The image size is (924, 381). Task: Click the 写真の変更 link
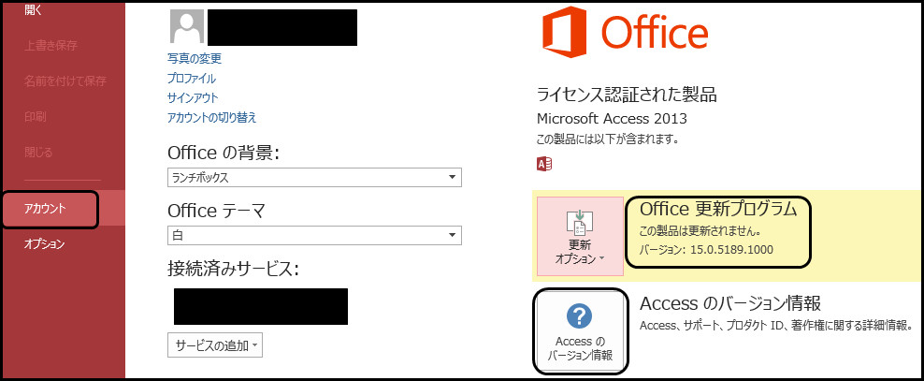(194, 58)
